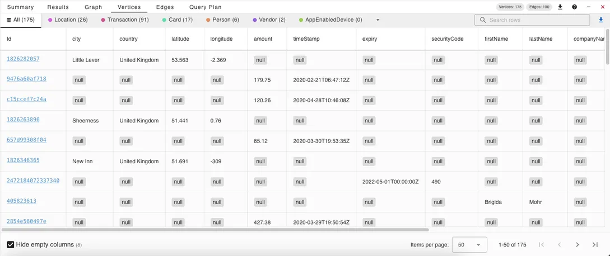Image resolution: width=610 pixels, height=256 pixels.
Task: Open vertex ID 1826263896 link
Action: 23,119
